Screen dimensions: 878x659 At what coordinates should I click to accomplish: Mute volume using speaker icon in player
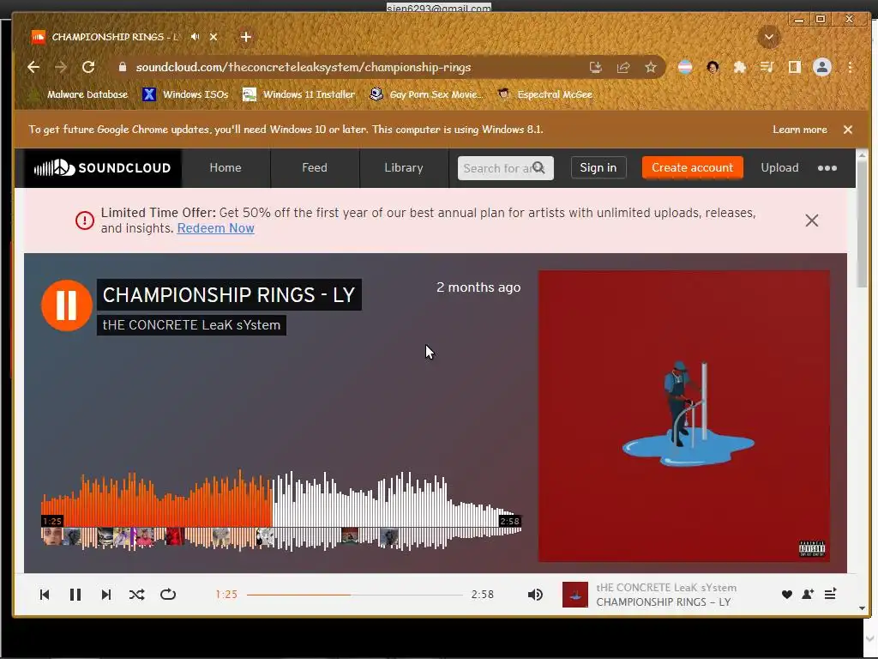(x=535, y=595)
